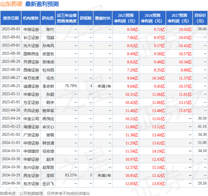Click 东方证券 institution cell
Viewport: 208px width, 196px height.
pyautogui.click(x=31, y=183)
